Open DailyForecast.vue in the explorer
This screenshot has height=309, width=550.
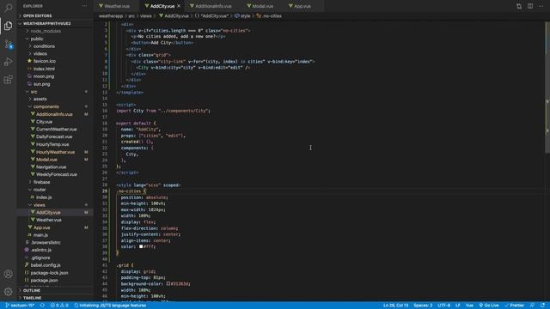pyautogui.click(x=54, y=136)
